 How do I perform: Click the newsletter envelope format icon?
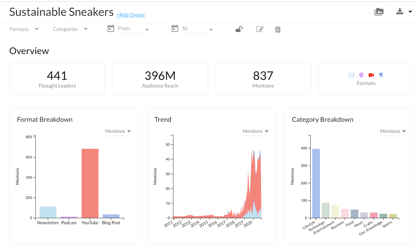352,75
